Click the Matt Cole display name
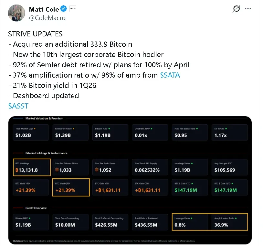The height and width of the screenshot is (246, 263). pyautogui.click(x=43, y=9)
